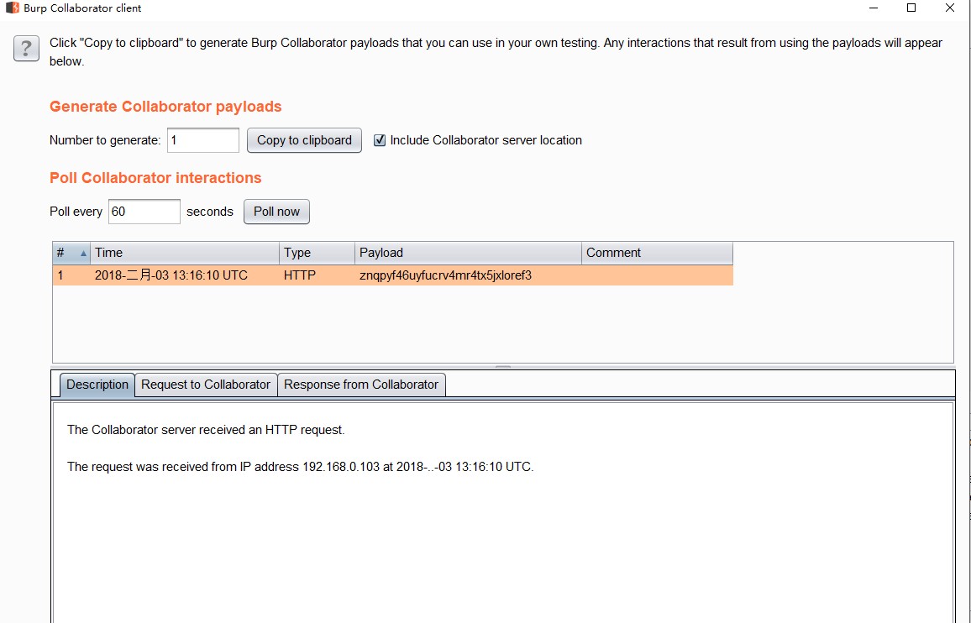Click the Copy to clipboard button

click(304, 140)
